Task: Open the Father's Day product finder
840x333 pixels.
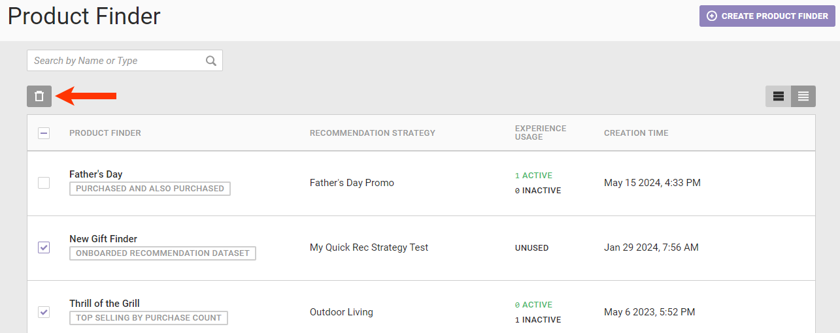Action: coord(95,174)
